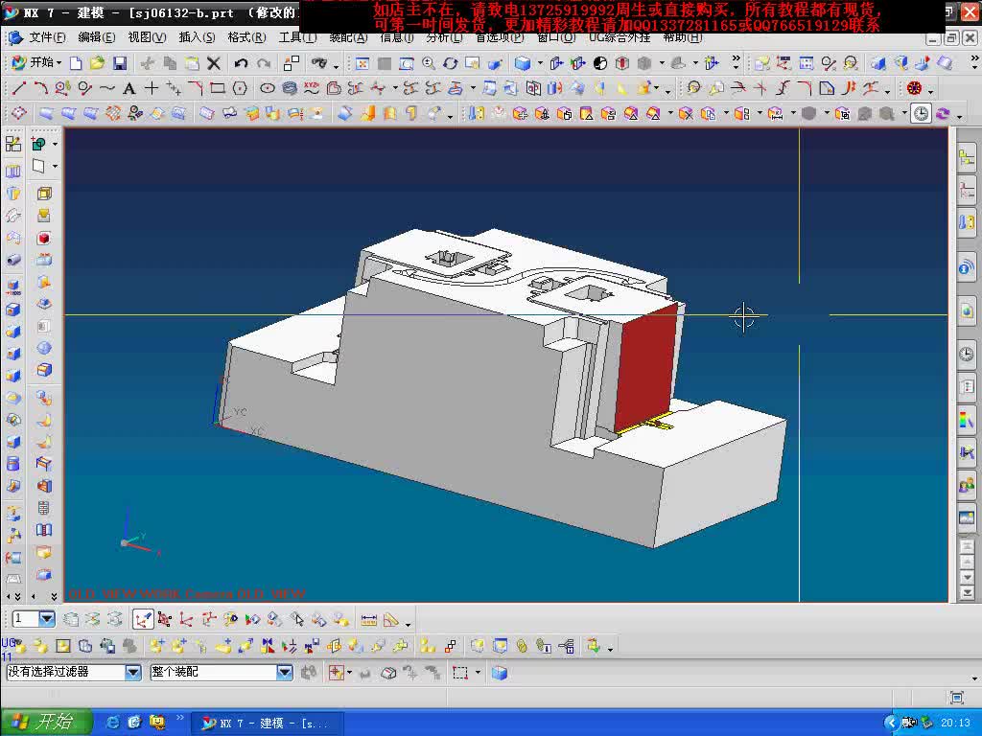The width and height of the screenshot is (982, 736).
Task: Fit the view to the window
Action: [x=362, y=63]
